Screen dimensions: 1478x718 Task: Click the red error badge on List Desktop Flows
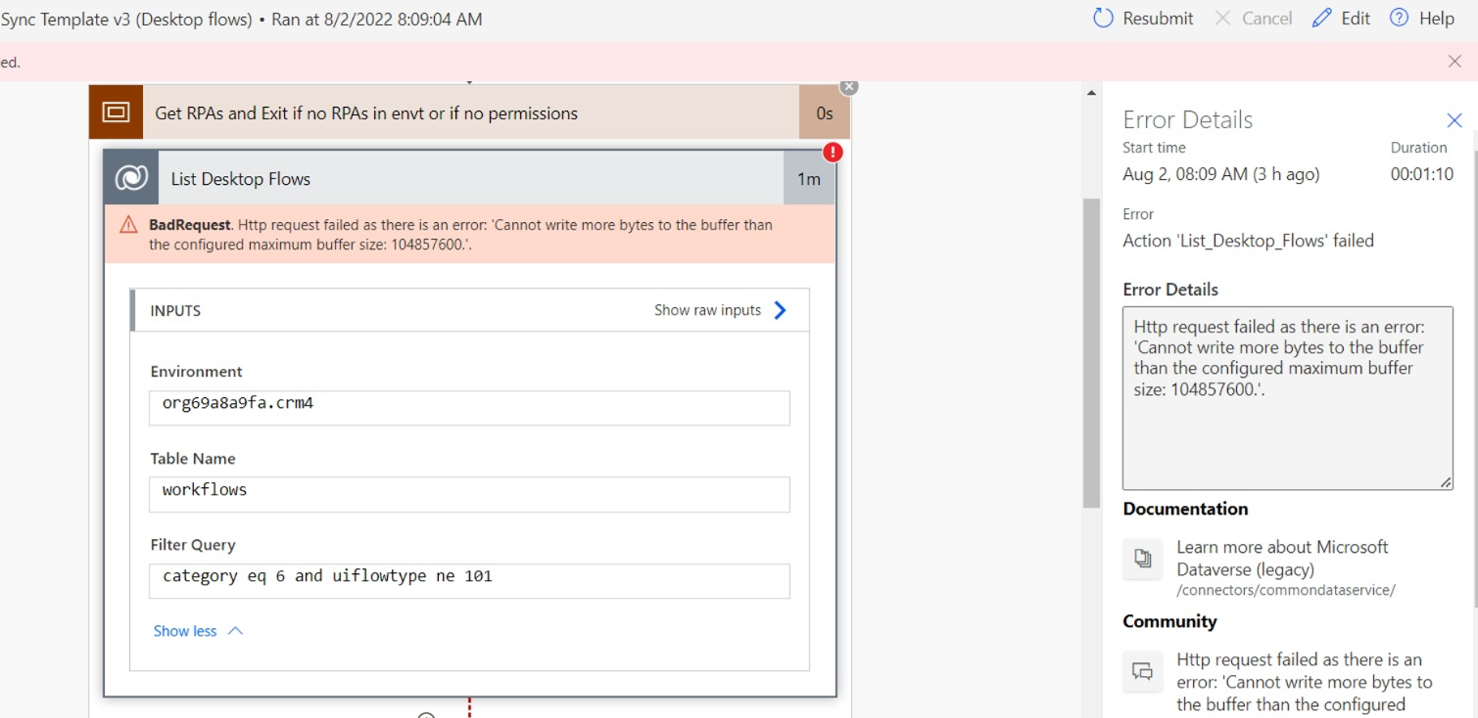click(x=833, y=152)
